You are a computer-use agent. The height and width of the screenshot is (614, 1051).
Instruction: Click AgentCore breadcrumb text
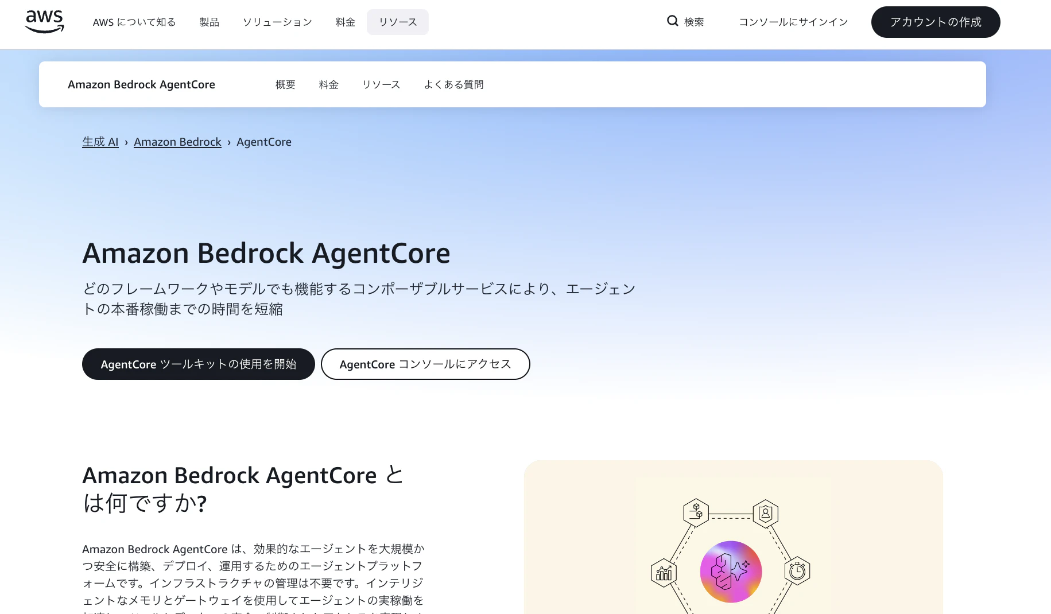[264, 142]
